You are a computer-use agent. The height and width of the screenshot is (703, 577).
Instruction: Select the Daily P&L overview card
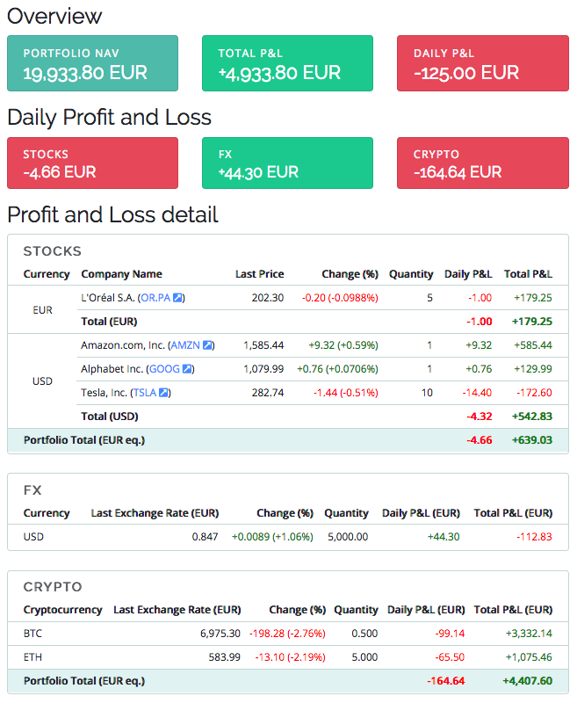483,63
